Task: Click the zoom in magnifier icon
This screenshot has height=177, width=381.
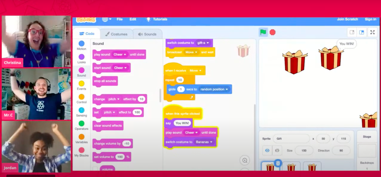Action: [245, 160]
